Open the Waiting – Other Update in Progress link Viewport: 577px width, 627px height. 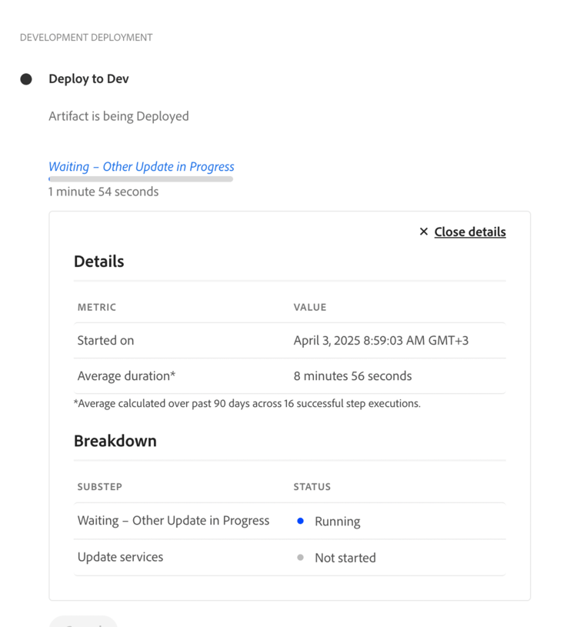click(x=141, y=166)
